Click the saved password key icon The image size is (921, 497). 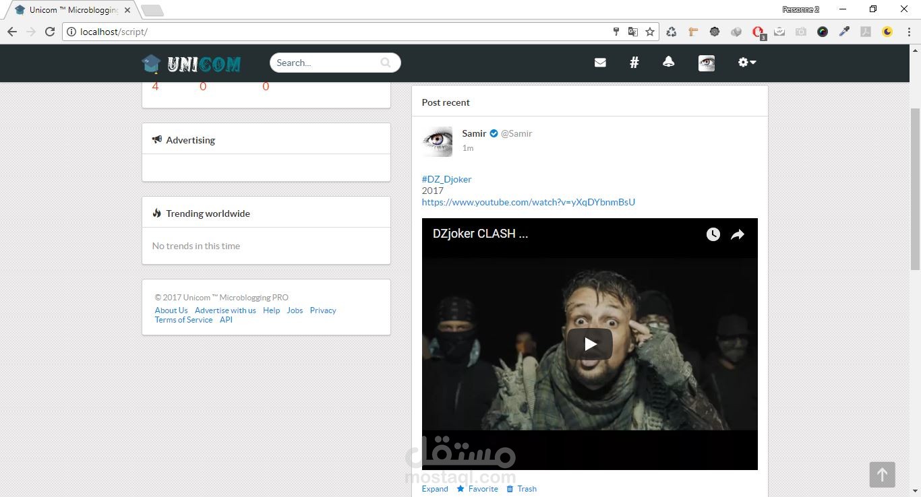tap(616, 32)
